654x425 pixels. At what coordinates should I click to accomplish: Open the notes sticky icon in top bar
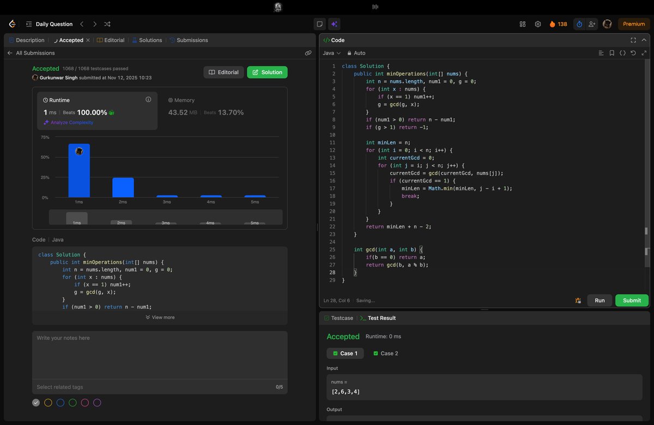tap(319, 24)
